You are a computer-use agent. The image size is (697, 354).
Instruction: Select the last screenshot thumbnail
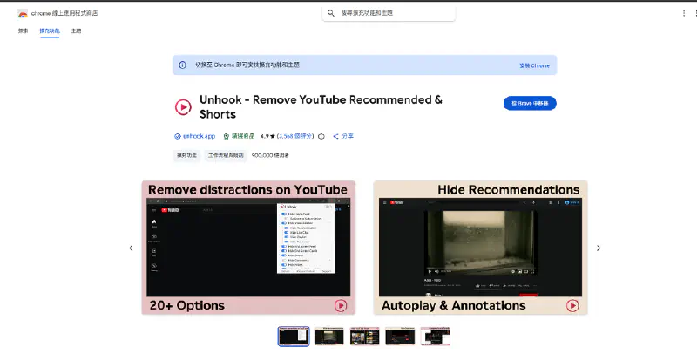pyautogui.click(x=436, y=337)
